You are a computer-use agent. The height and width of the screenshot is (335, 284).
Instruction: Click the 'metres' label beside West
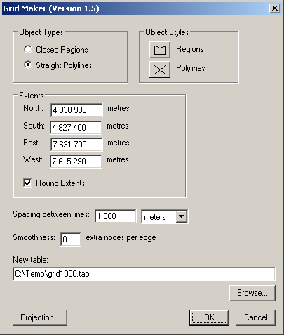(x=118, y=159)
